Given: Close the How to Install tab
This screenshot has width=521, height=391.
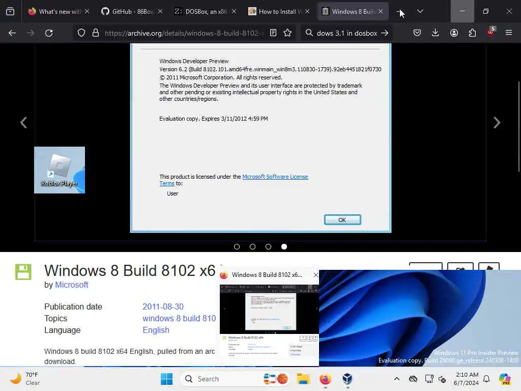Looking at the screenshot, I should (x=307, y=11).
